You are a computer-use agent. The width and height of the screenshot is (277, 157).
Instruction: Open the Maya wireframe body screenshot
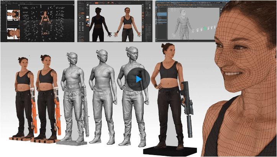pyautogui.click(x=188, y=21)
